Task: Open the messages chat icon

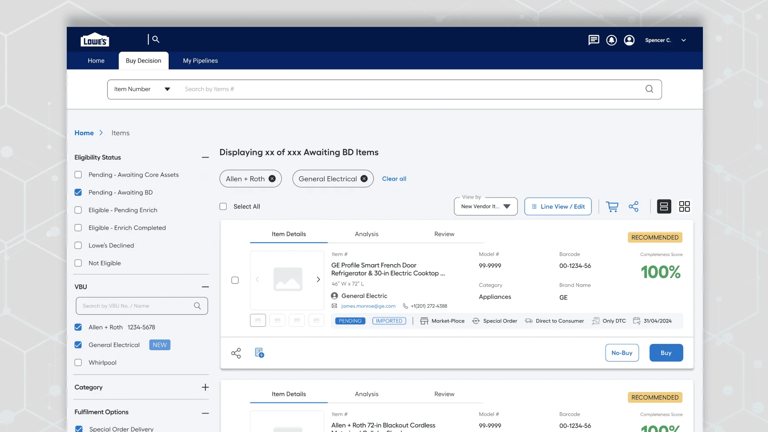Action: [594, 40]
